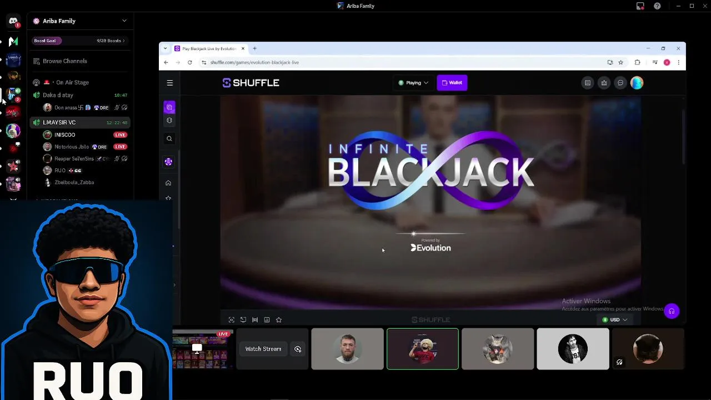The image size is (711, 400).
Task: Open game in popout window icon
Action: 243,319
